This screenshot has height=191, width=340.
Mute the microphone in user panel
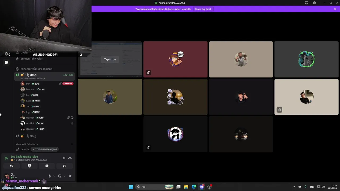[50, 176]
